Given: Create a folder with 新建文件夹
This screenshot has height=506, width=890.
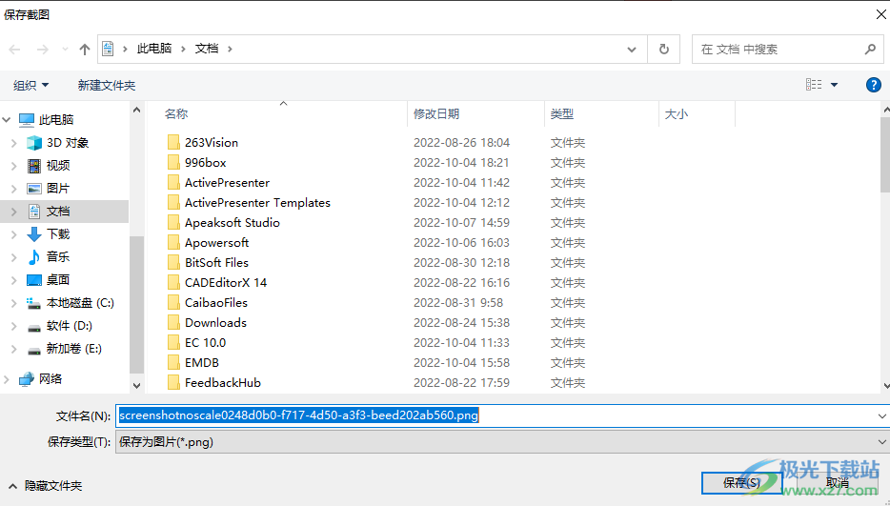Looking at the screenshot, I should point(107,85).
